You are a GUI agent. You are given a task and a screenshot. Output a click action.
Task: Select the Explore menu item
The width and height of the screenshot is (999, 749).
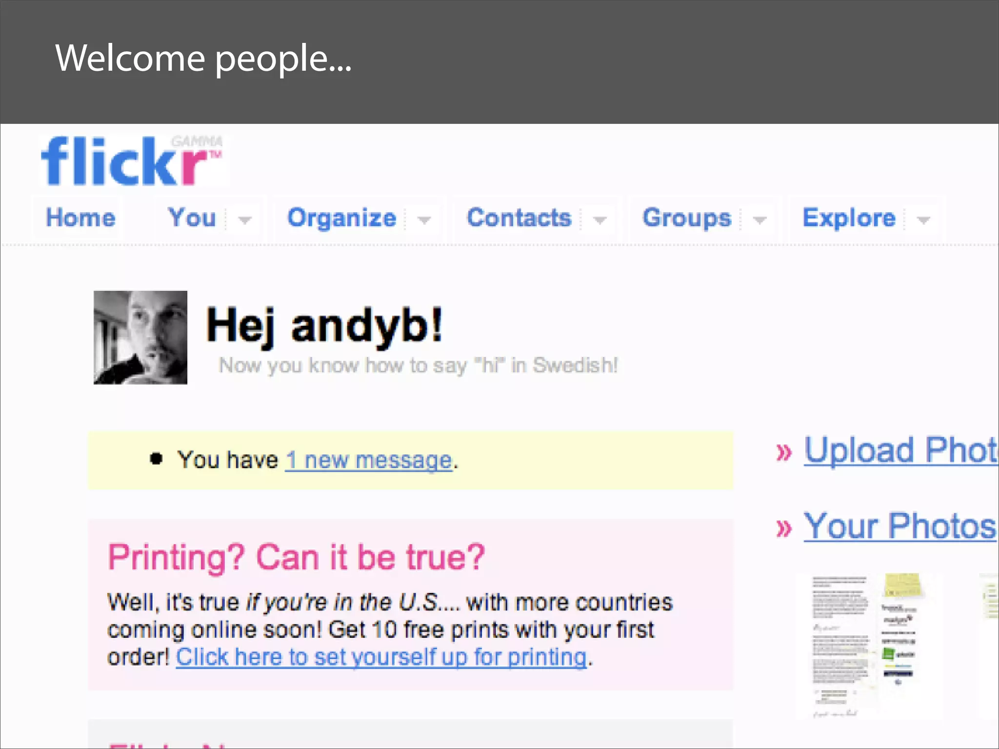coord(849,217)
